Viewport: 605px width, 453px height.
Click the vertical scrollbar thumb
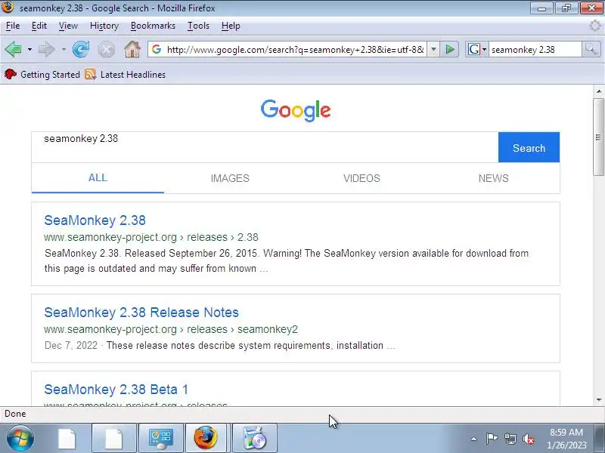coord(598,137)
